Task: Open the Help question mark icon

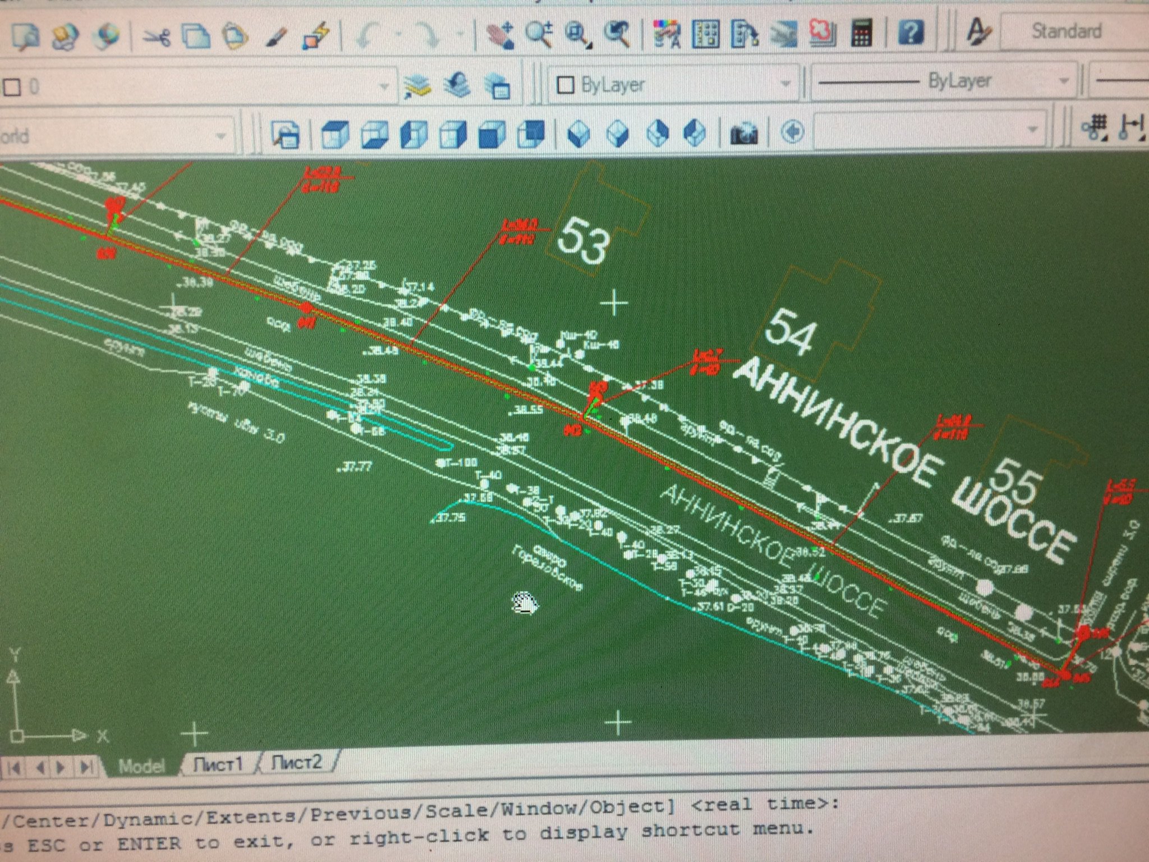Action: (x=911, y=32)
